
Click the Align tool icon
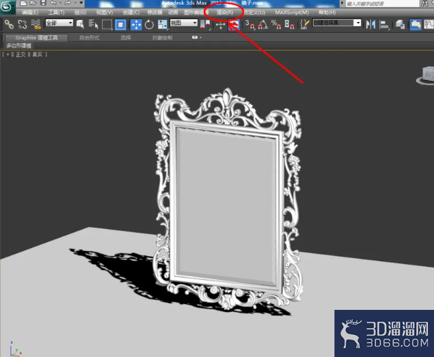click(384, 25)
